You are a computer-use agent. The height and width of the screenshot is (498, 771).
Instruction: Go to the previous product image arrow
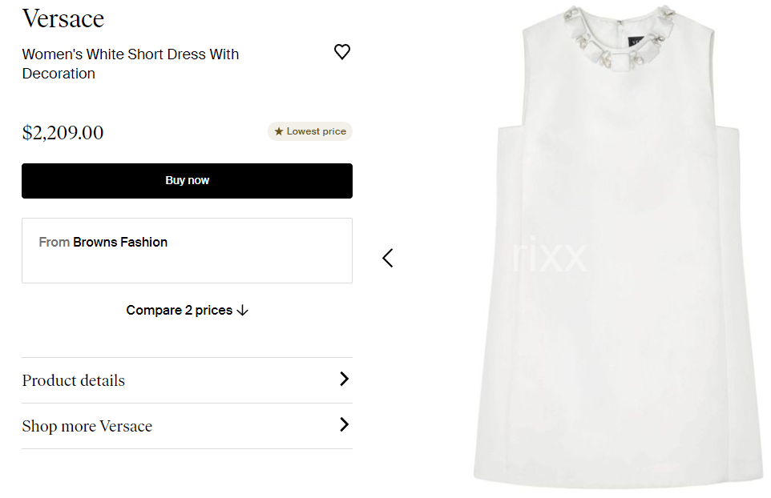pos(388,258)
